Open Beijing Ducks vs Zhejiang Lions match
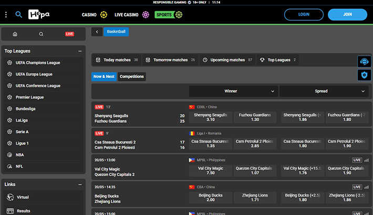Viewport: 373px width, 215px height. pyautogui.click(x=108, y=199)
